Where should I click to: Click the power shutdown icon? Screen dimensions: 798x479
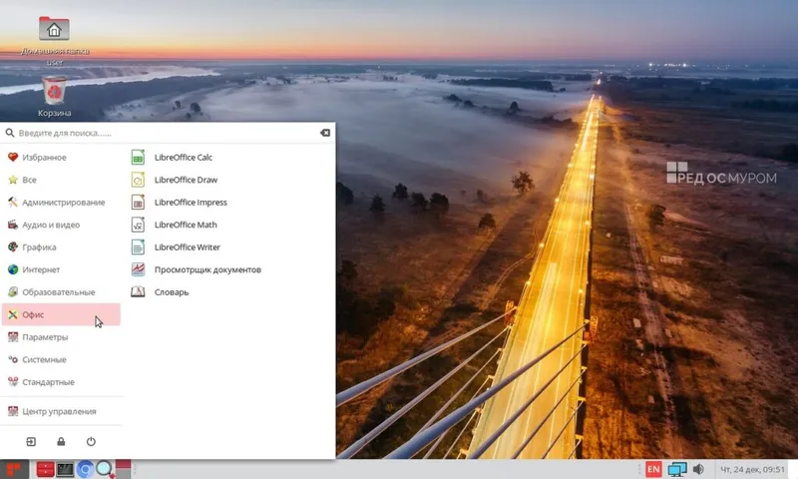[91, 441]
